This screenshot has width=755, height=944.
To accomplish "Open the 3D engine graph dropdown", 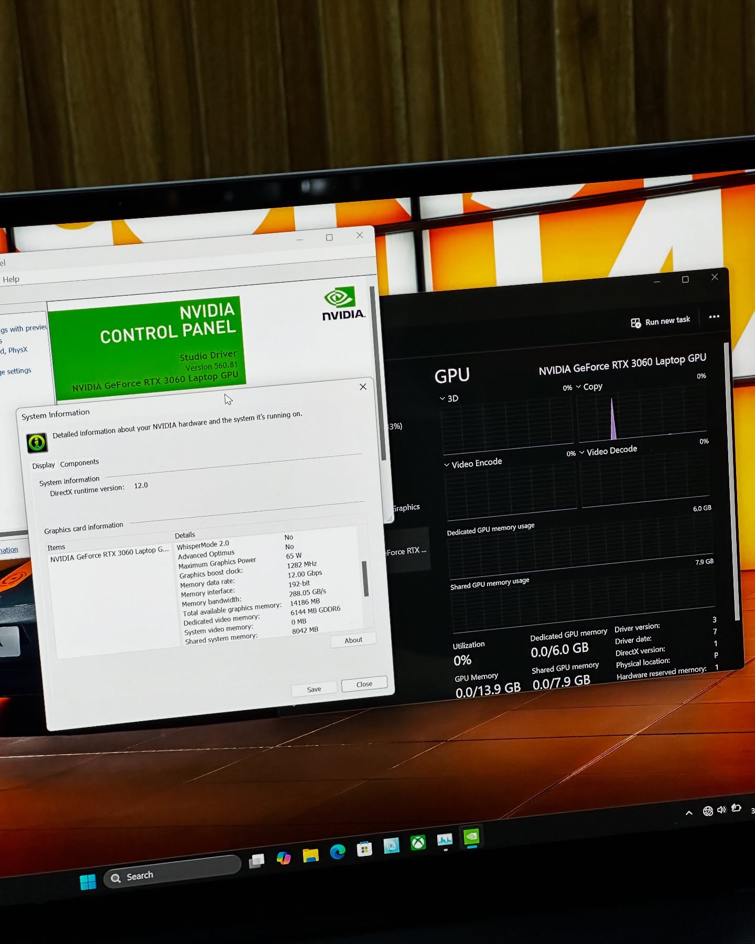I will (x=449, y=399).
